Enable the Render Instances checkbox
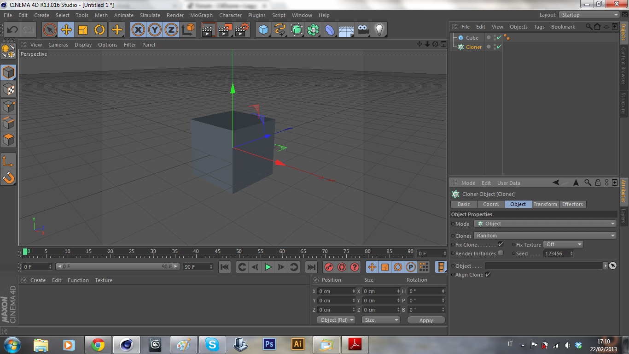 (501, 253)
